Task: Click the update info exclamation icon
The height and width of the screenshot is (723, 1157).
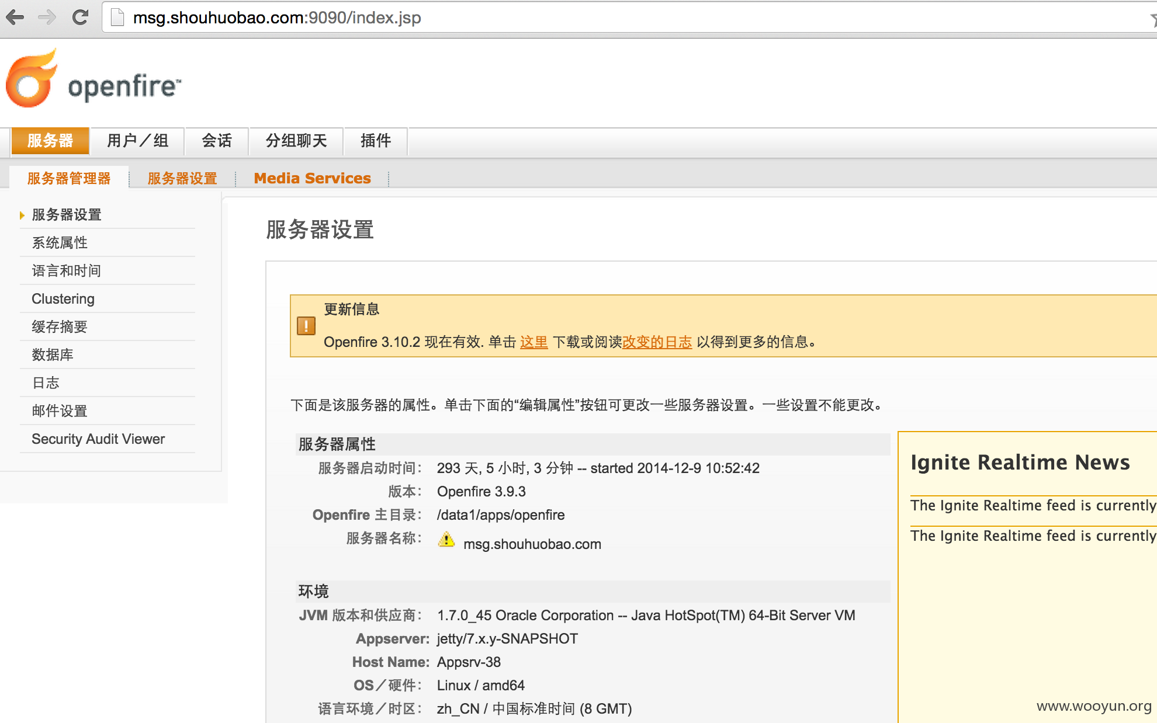Action: tap(306, 326)
